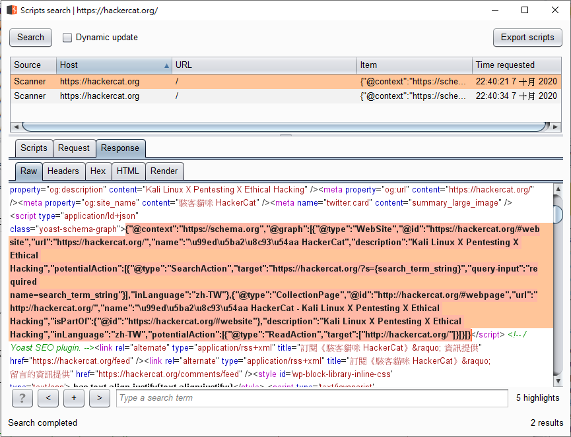Select the row requested at 22:40:21
The image size is (571, 437).
[285, 82]
